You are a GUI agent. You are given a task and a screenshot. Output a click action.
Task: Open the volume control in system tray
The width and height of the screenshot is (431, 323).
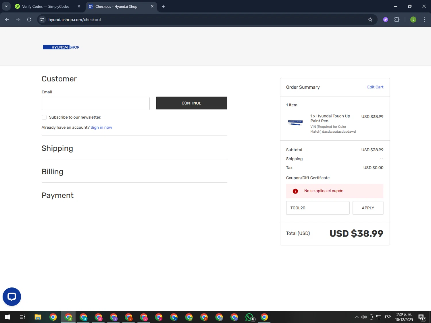click(364, 317)
